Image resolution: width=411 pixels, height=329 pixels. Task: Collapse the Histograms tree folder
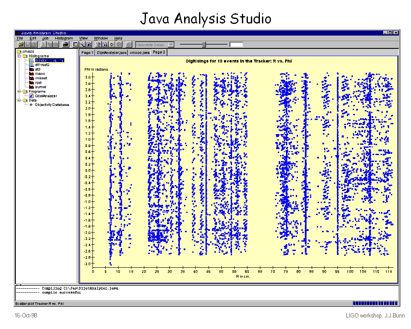tap(19, 56)
